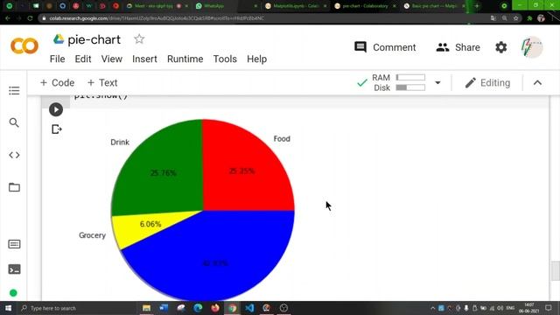Open the Editing mode dropdown

tap(487, 83)
